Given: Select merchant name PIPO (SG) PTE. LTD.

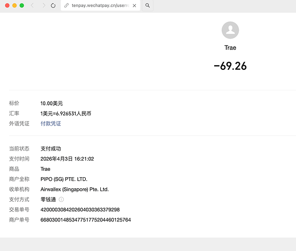Looking at the screenshot, I should pos(64,179).
